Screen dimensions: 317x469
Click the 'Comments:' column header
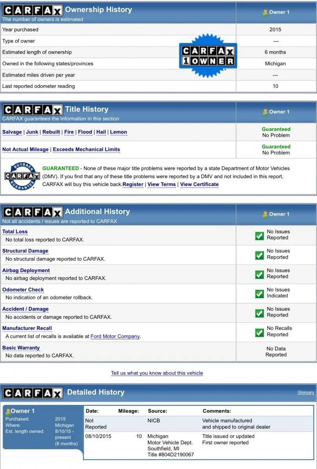point(217,411)
